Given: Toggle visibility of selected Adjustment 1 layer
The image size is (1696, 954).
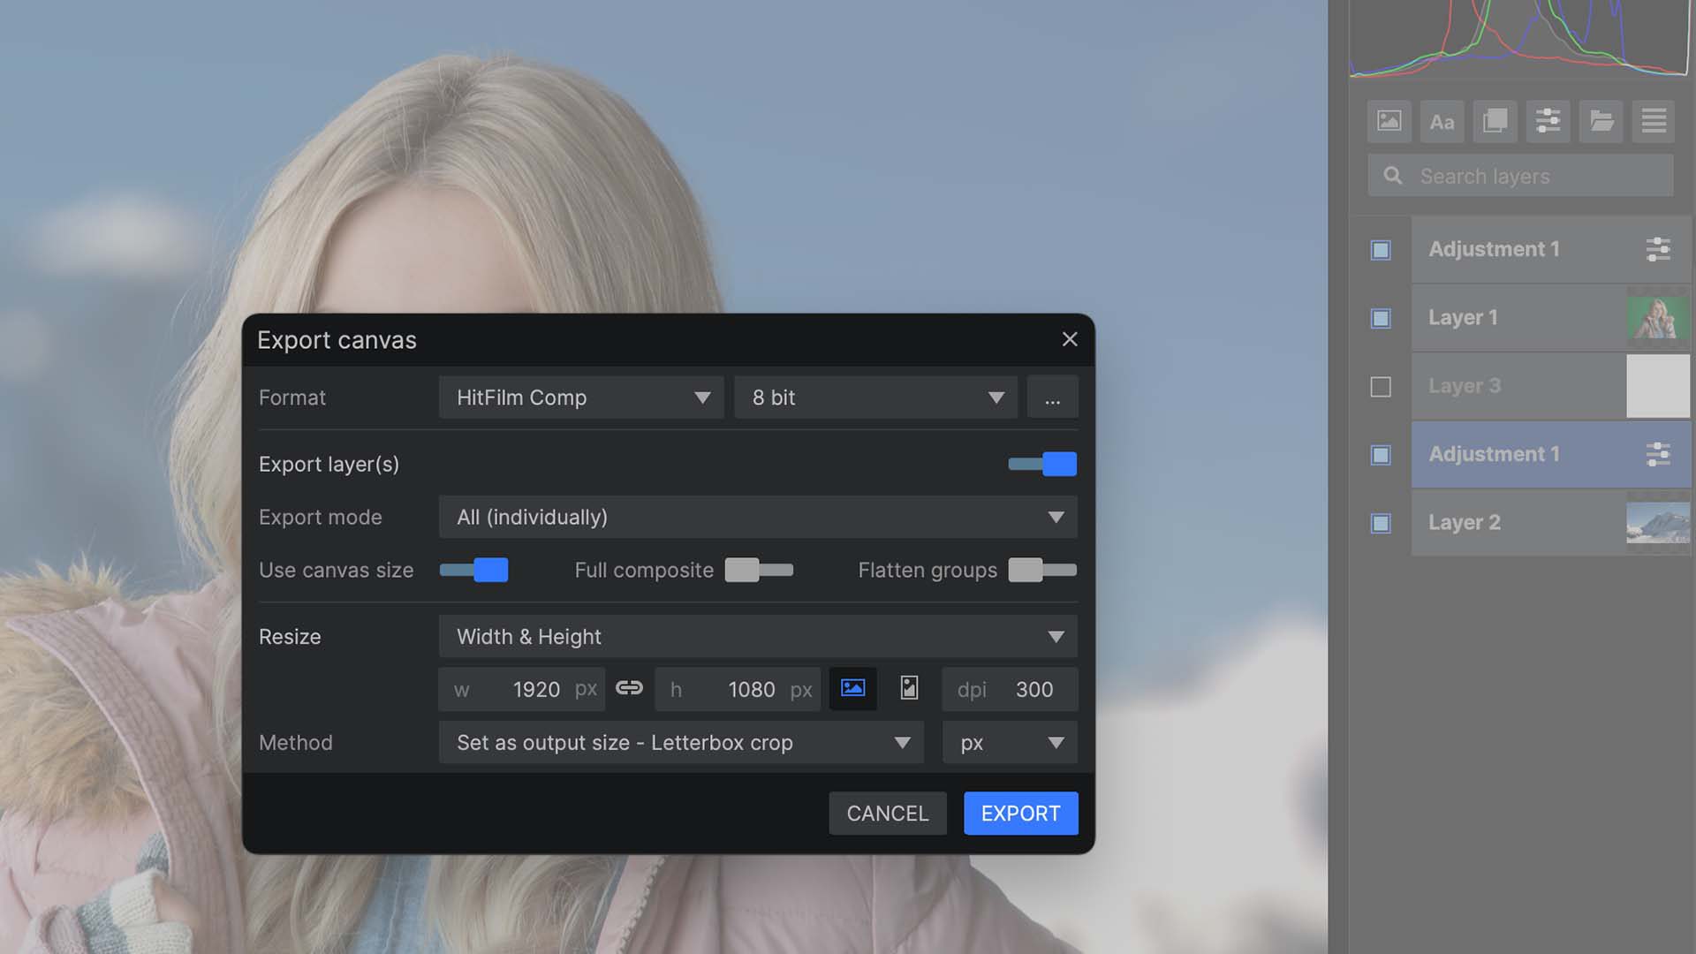Looking at the screenshot, I should tap(1381, 455).
